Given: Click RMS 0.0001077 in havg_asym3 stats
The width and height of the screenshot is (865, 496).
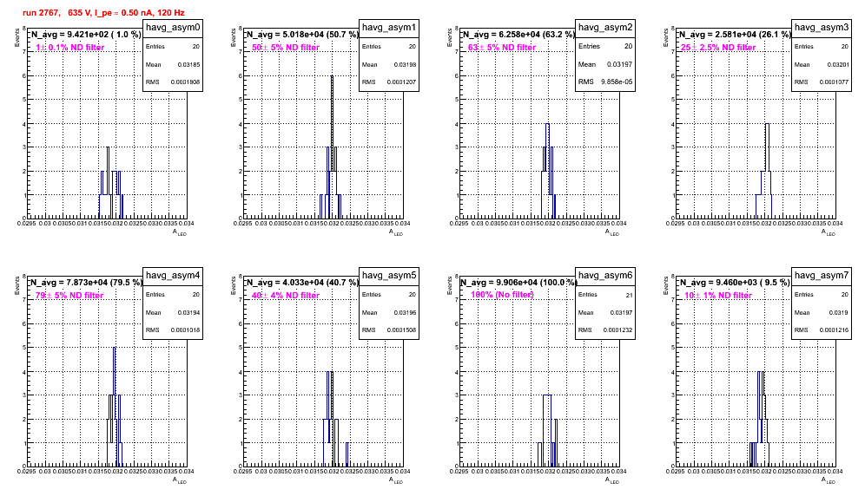Looking at the screenshot, I should pos(822,82).
